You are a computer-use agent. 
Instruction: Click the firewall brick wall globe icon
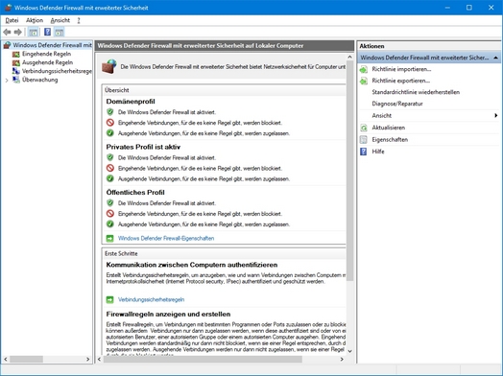click(x=109, y=66)
